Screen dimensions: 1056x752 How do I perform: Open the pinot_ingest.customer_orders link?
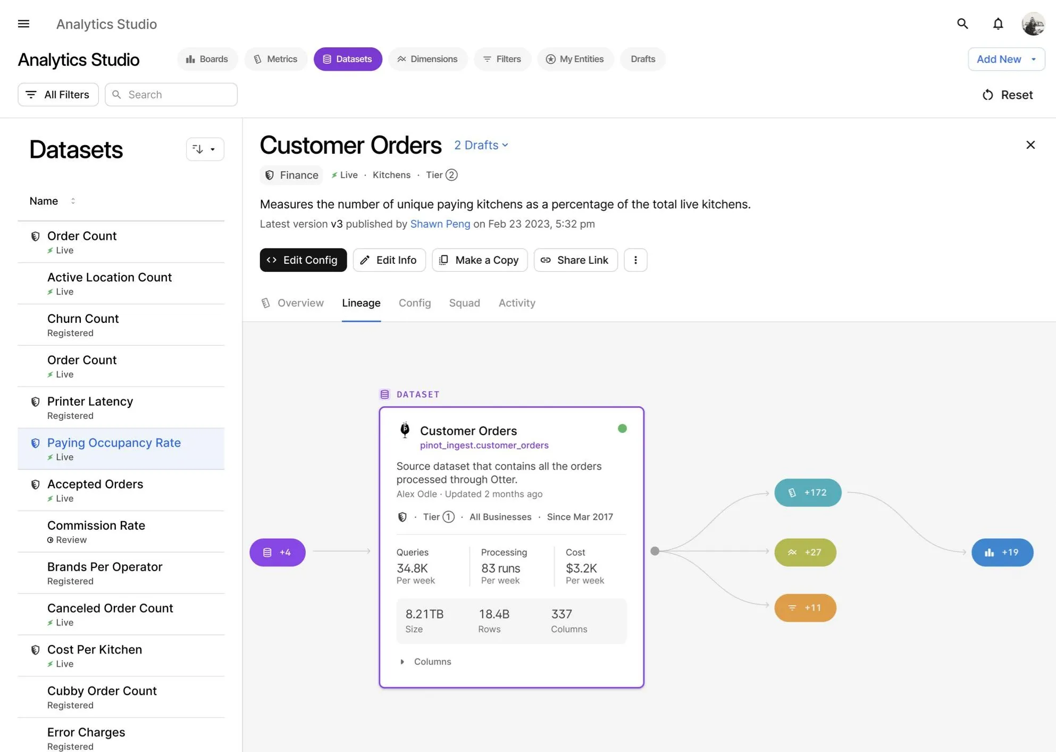tap(484, 445)
